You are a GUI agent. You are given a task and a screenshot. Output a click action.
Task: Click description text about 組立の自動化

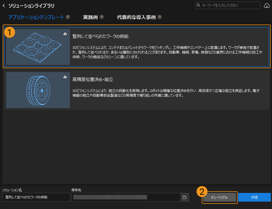(x=166, y=93)
